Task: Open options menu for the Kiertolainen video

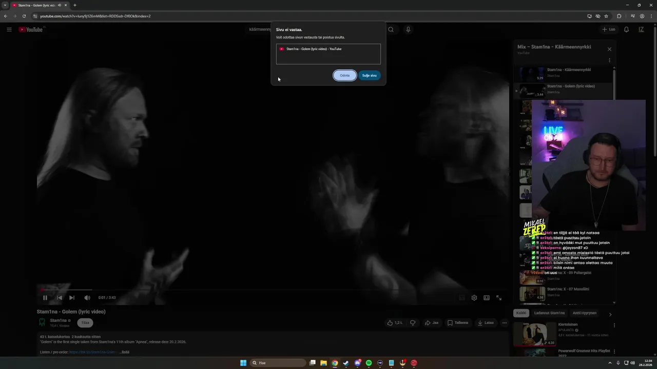Action: point(614,325)
